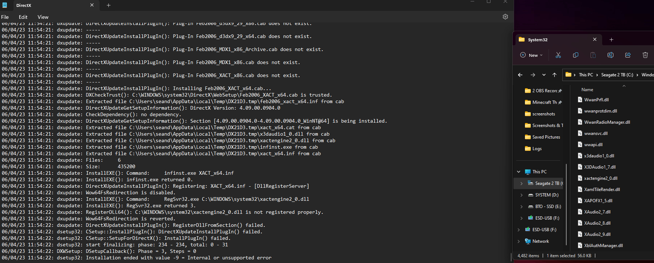The height and width of the screenshot is (263, 654).
Task: Select the XAudio2_7.dll file
Action: (594, 212)
